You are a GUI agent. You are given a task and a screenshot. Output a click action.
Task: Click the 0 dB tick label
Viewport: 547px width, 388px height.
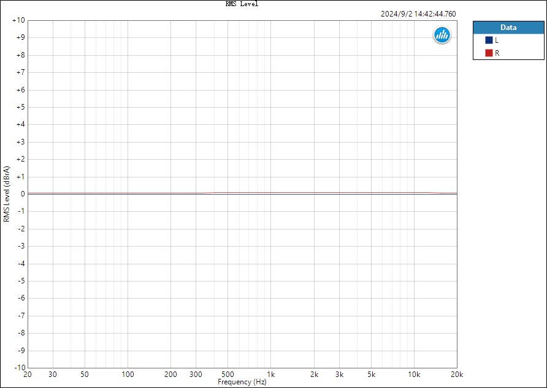[x=23, y=194]
